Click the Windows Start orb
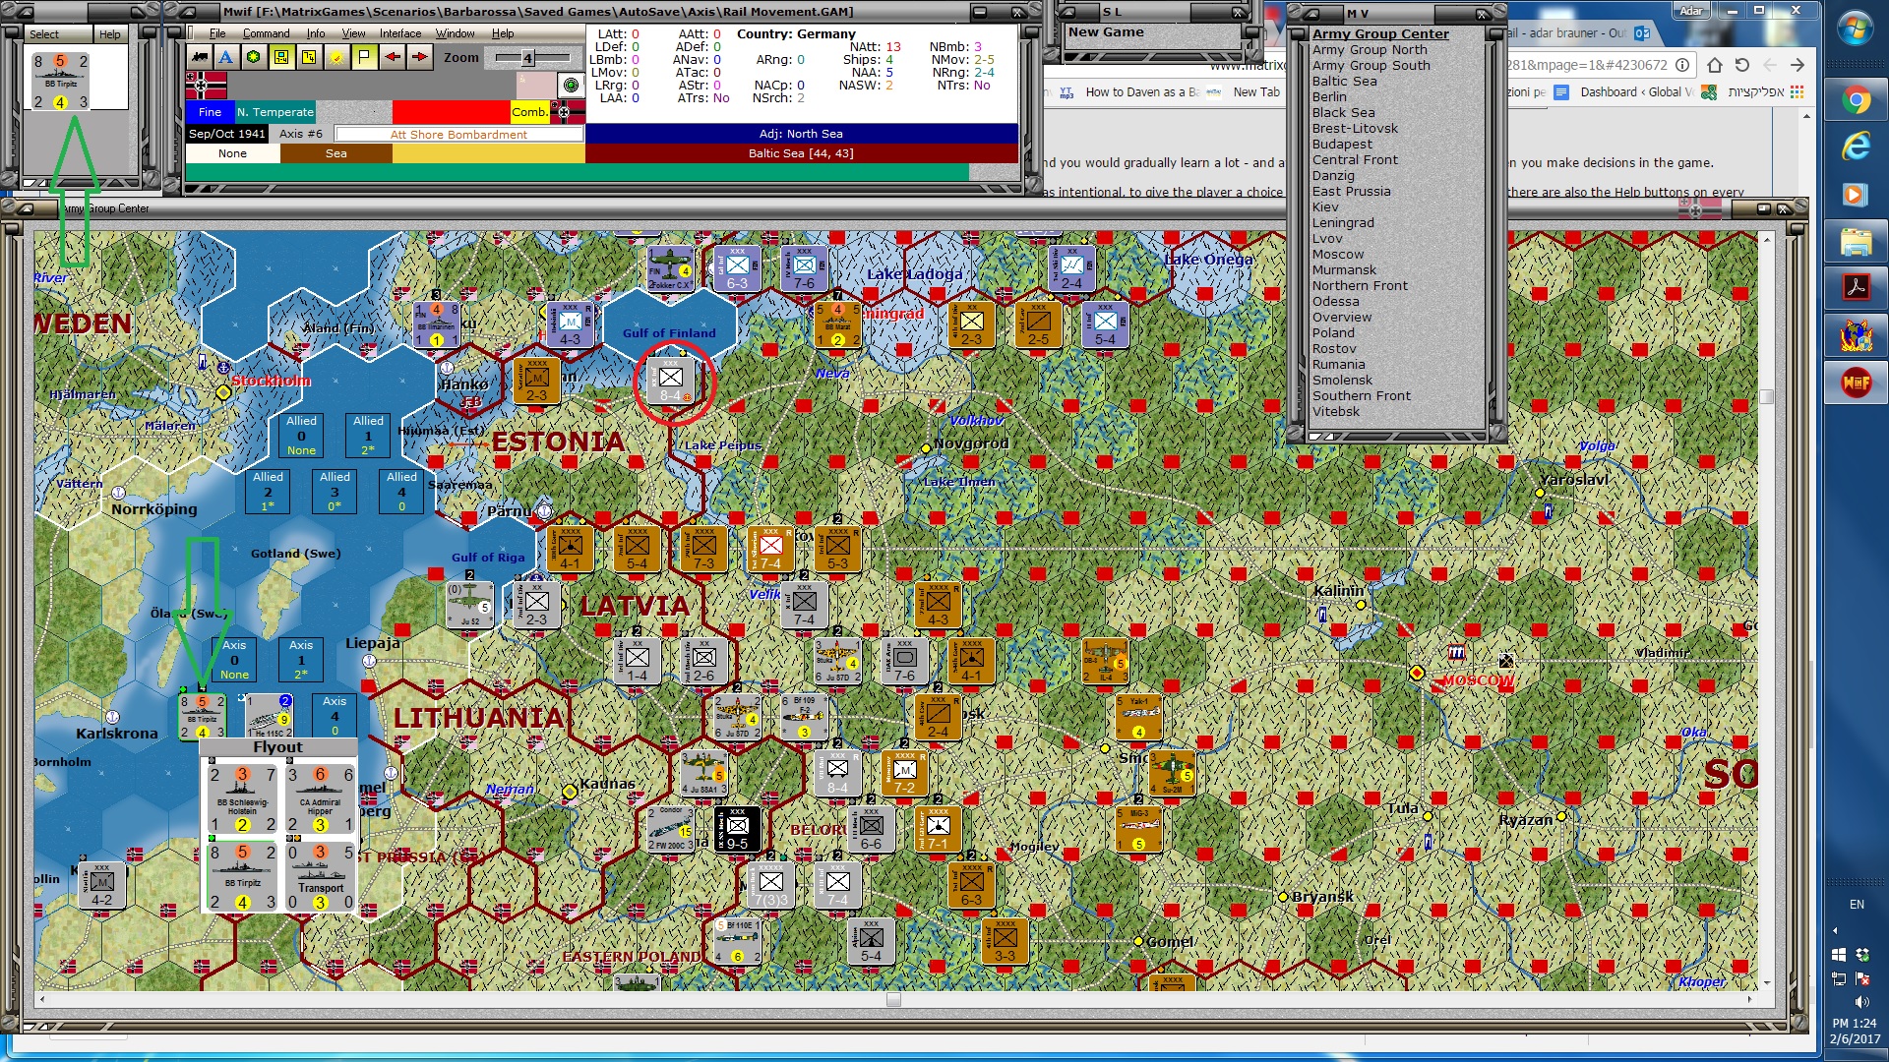Viewport: 1889px width, 1062px height. [1856, 28]
